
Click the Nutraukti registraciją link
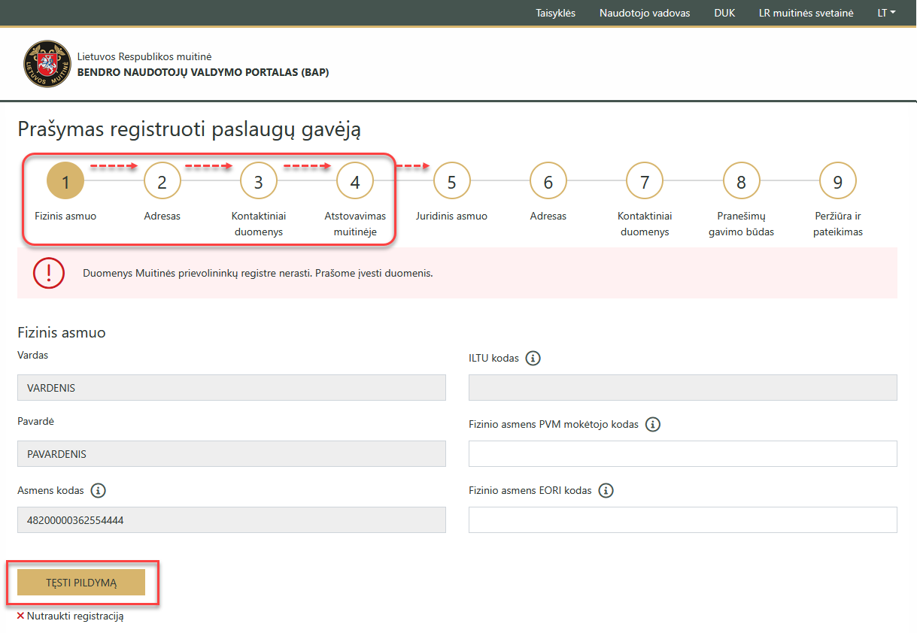point(74,616)
